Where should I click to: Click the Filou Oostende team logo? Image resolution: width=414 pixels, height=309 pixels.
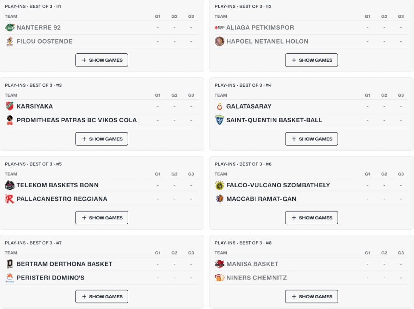click(10, 41)
